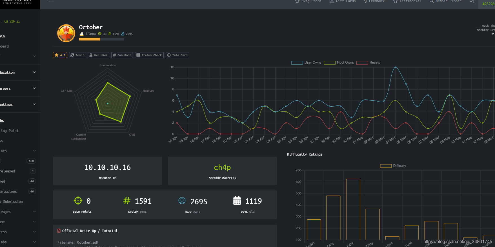
Task: Toggle Resets series in chart legend
Action: coord(368,62)
